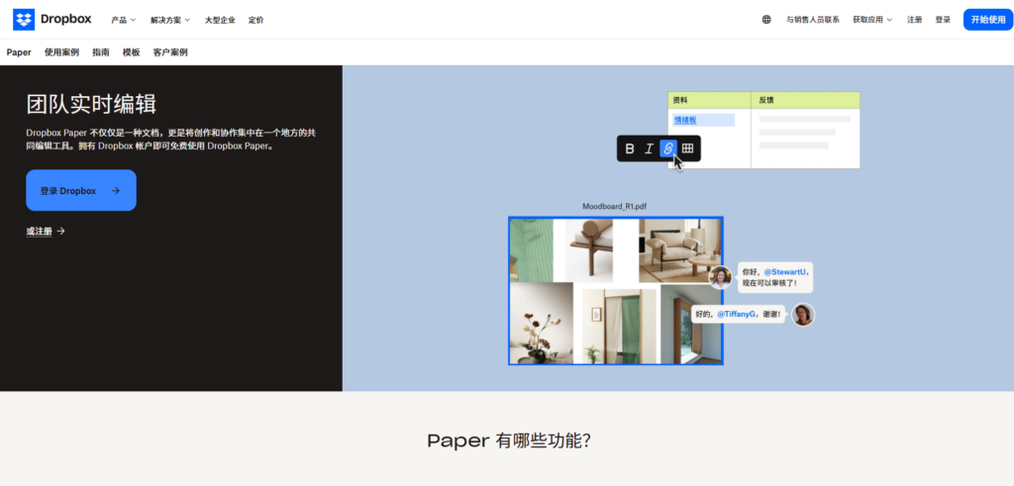The image size is (1014, 486).
Task: Go to 使用案例 tab
Action: 61,52
